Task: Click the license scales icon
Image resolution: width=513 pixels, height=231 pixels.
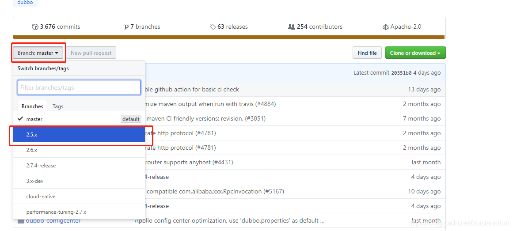Action: 385,27
